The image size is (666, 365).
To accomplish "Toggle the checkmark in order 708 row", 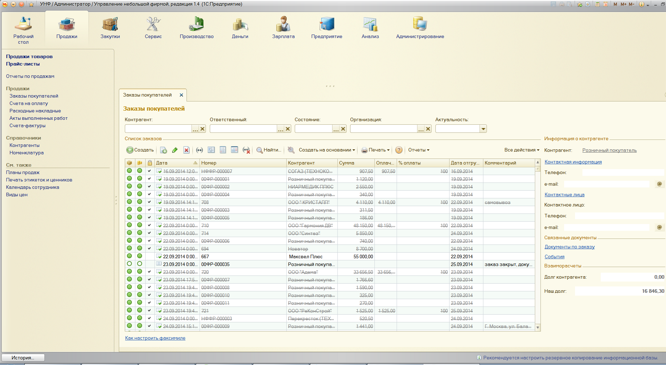I will (x=149, y=202).
